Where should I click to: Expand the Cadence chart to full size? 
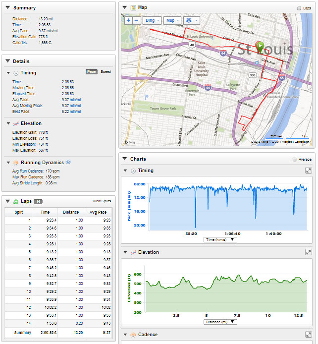coord(309,335)
